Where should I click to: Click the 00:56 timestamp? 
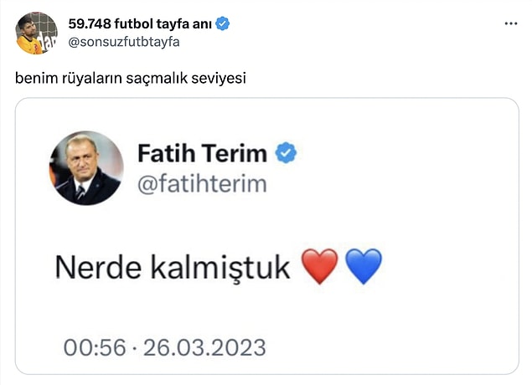(x=95, y=347)
